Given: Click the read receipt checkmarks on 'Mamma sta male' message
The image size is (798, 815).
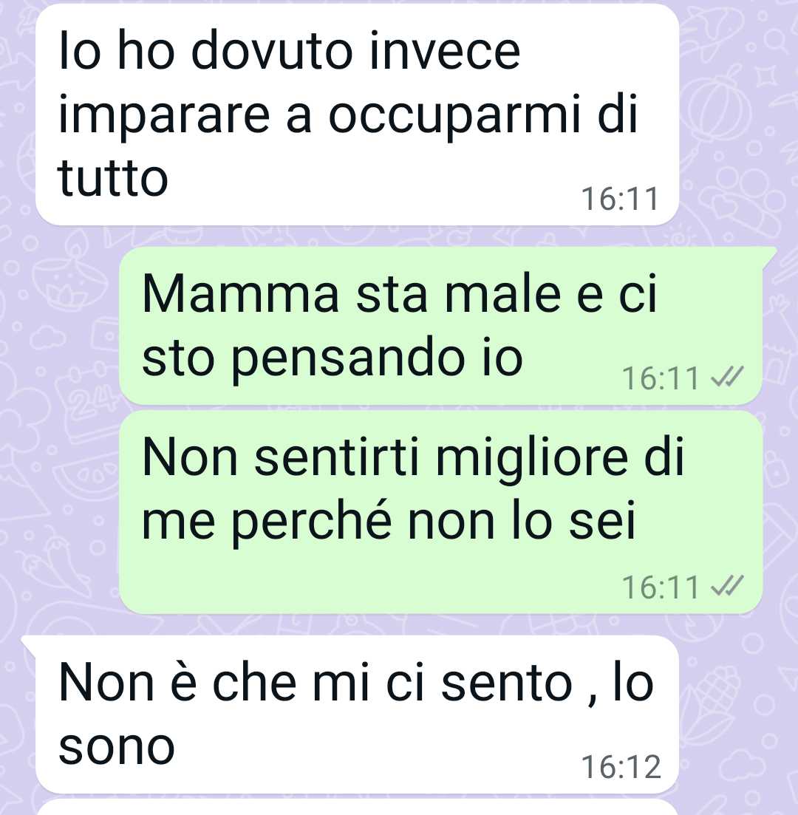Looking at the screenshot, I should pyautogui.click(x=727, y=377).
